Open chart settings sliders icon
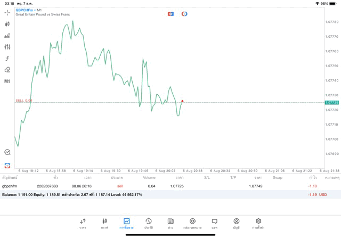This screenshot has width=341, height=238. 7,47
